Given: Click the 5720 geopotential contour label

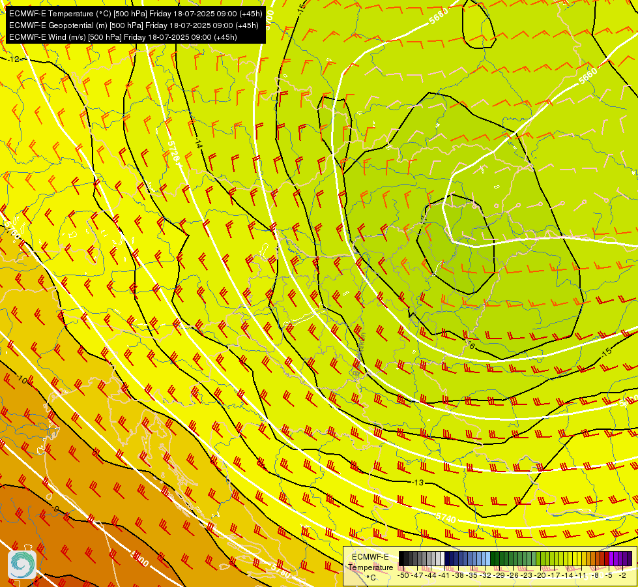Looking at the screenshot, I should pyautogui.click(x=174, y=151).
